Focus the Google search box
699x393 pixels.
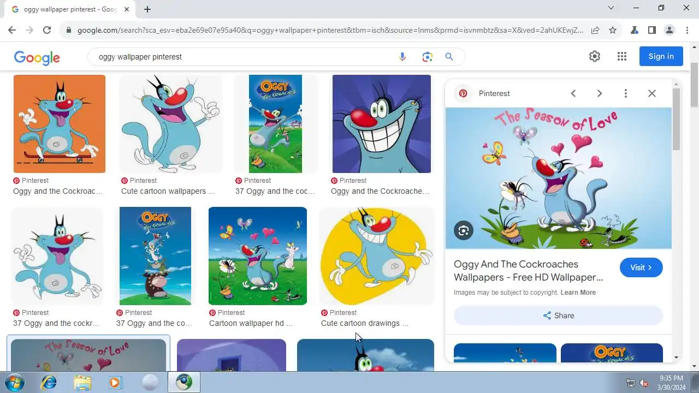243,57
